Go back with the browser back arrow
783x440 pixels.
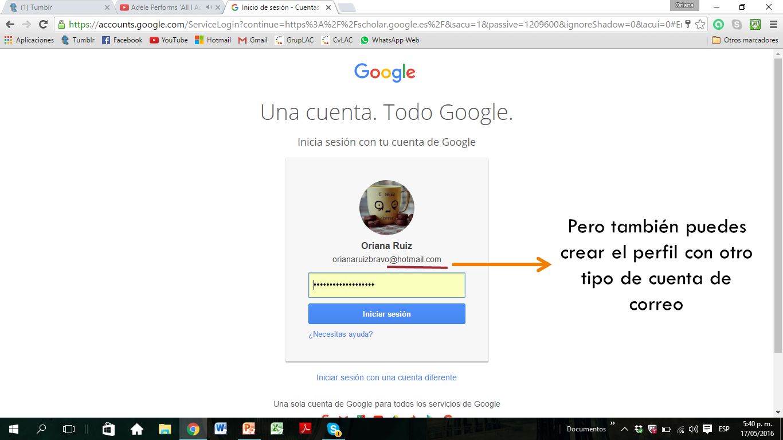[10, 25]
